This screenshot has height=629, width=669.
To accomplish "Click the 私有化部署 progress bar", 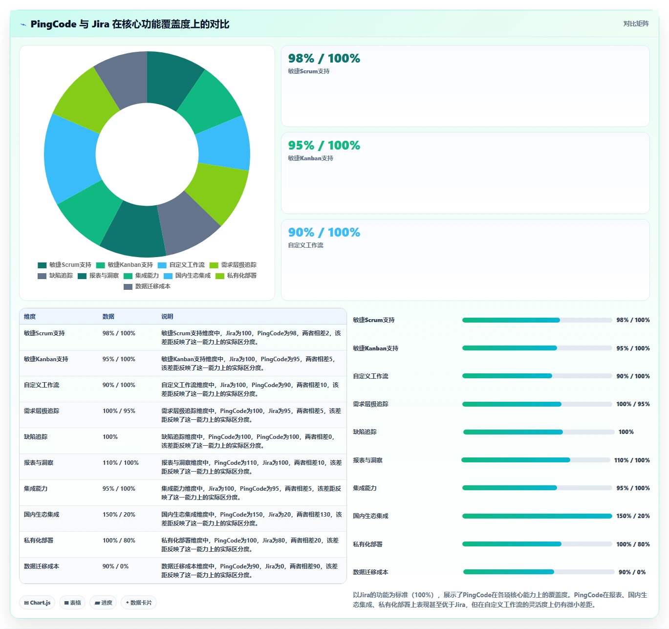I will pyautogui.click(x=537, y=544).
